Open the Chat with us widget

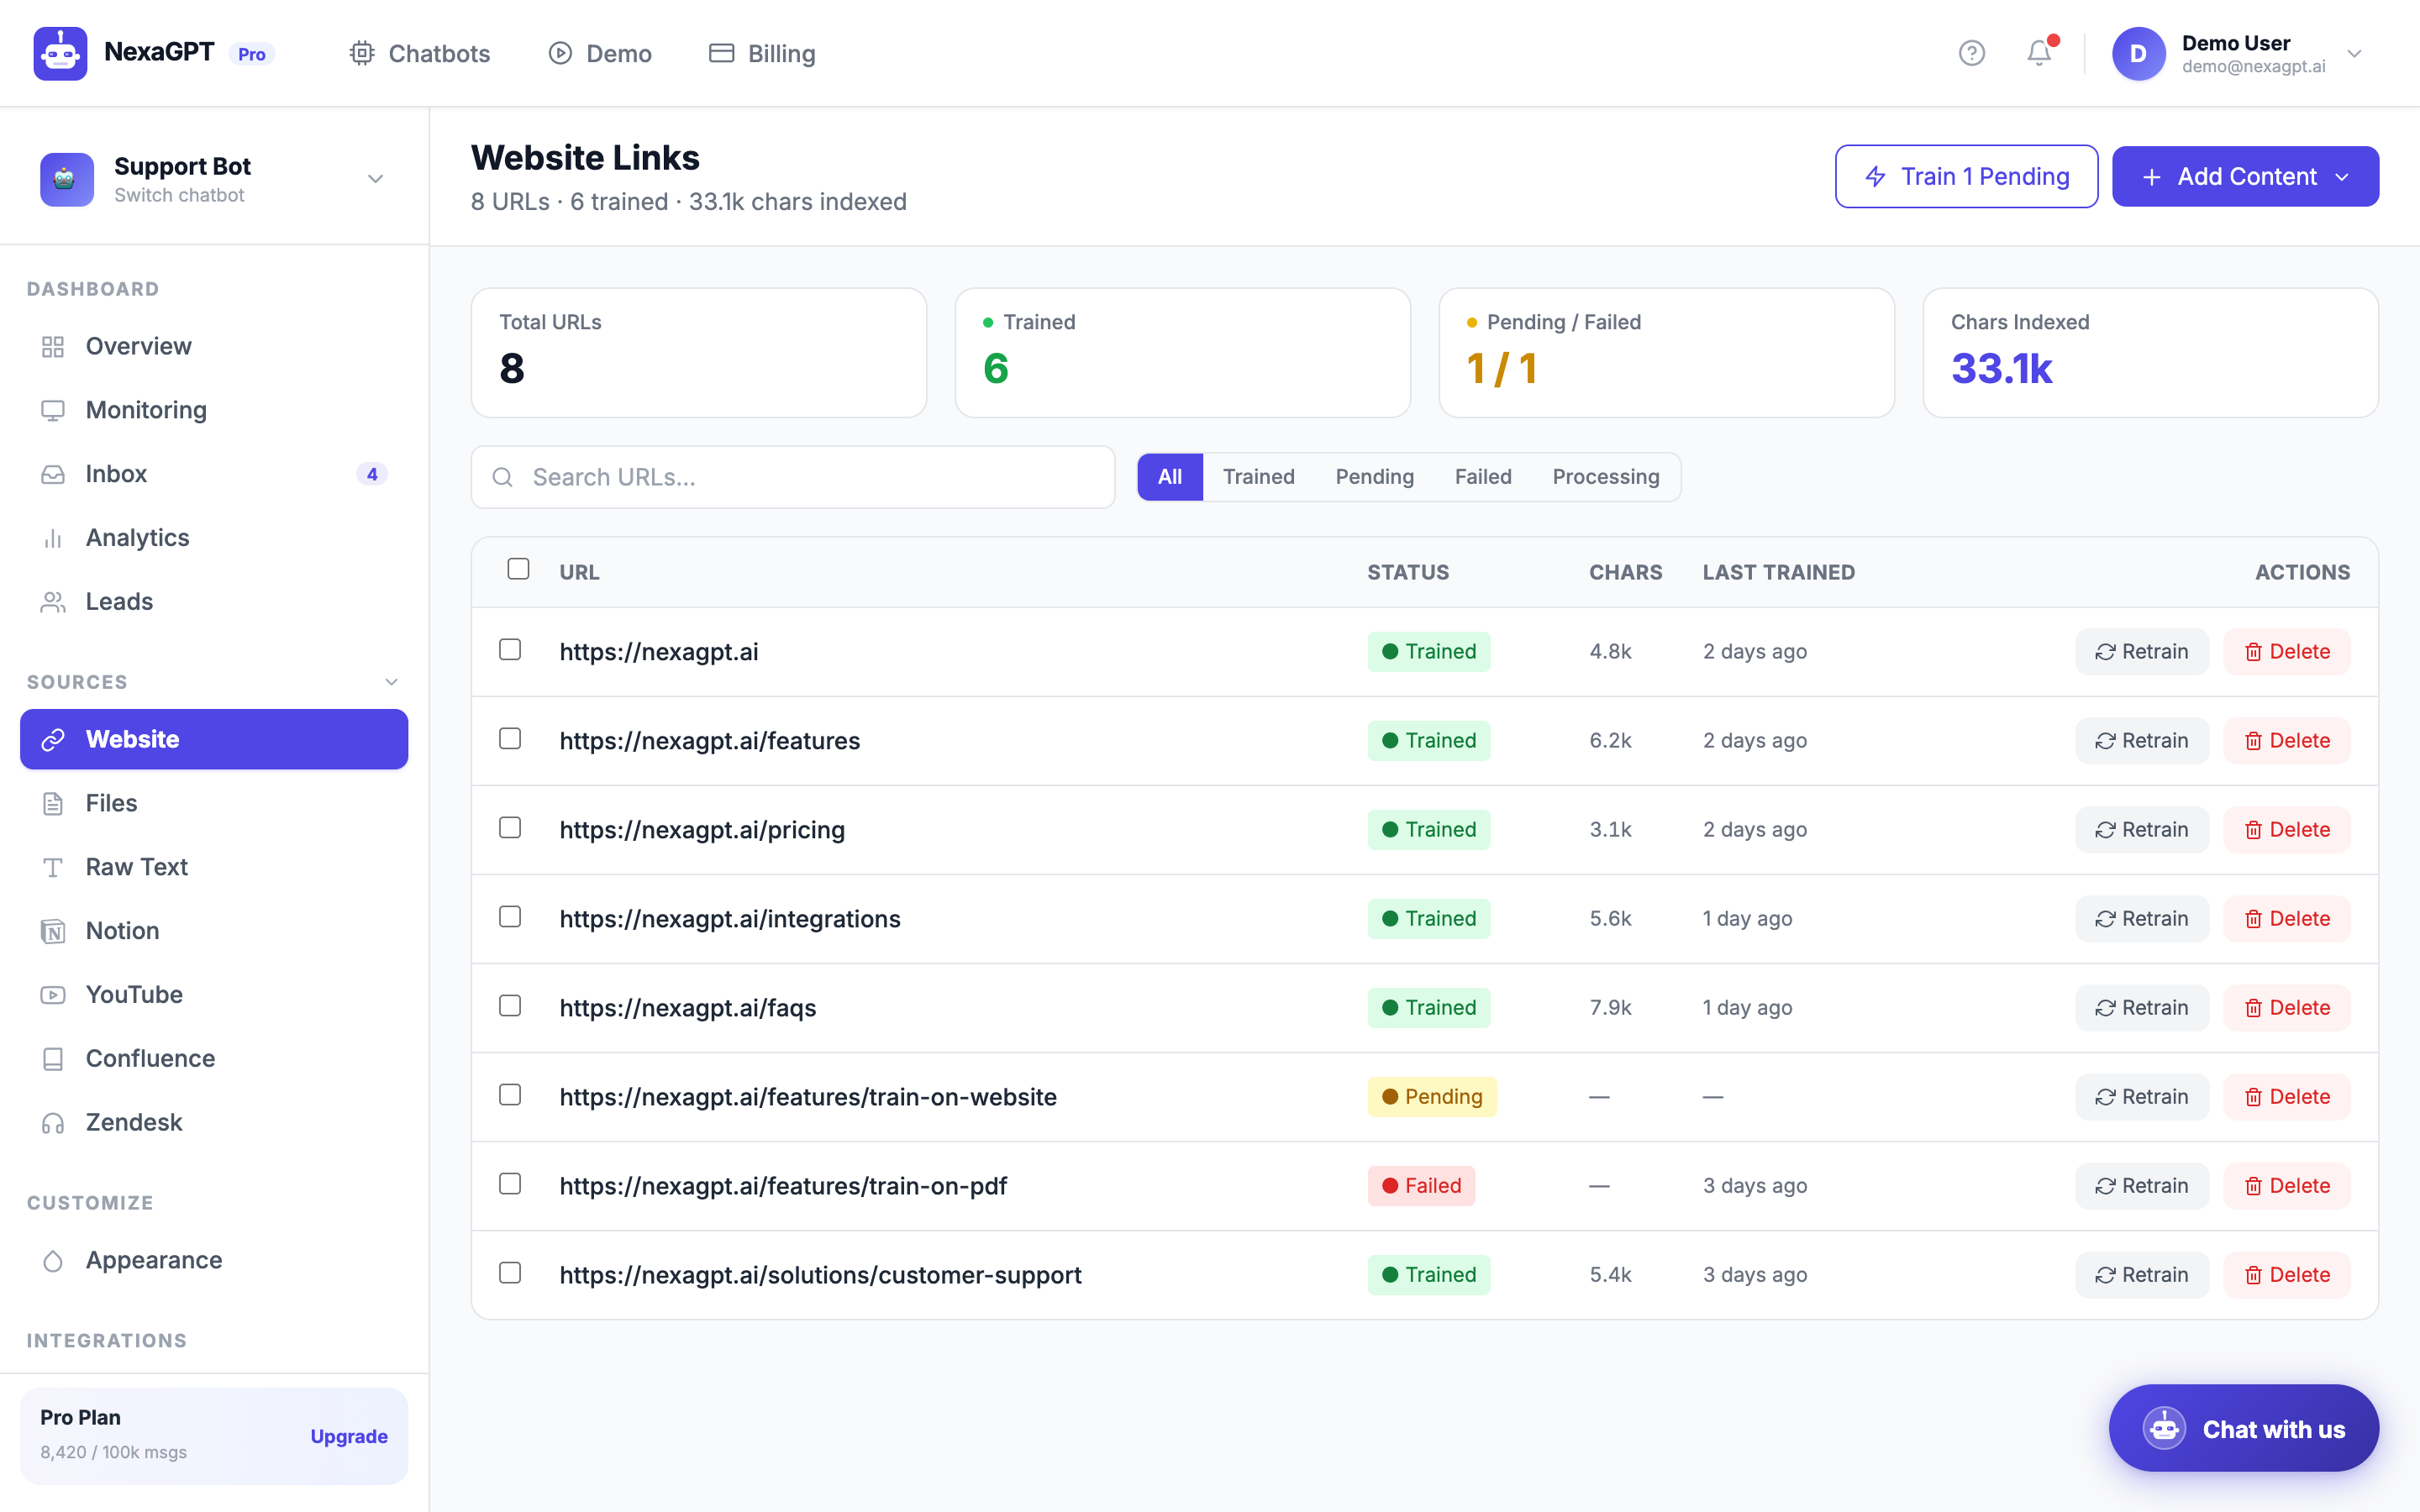[x=2243, y=1429]
